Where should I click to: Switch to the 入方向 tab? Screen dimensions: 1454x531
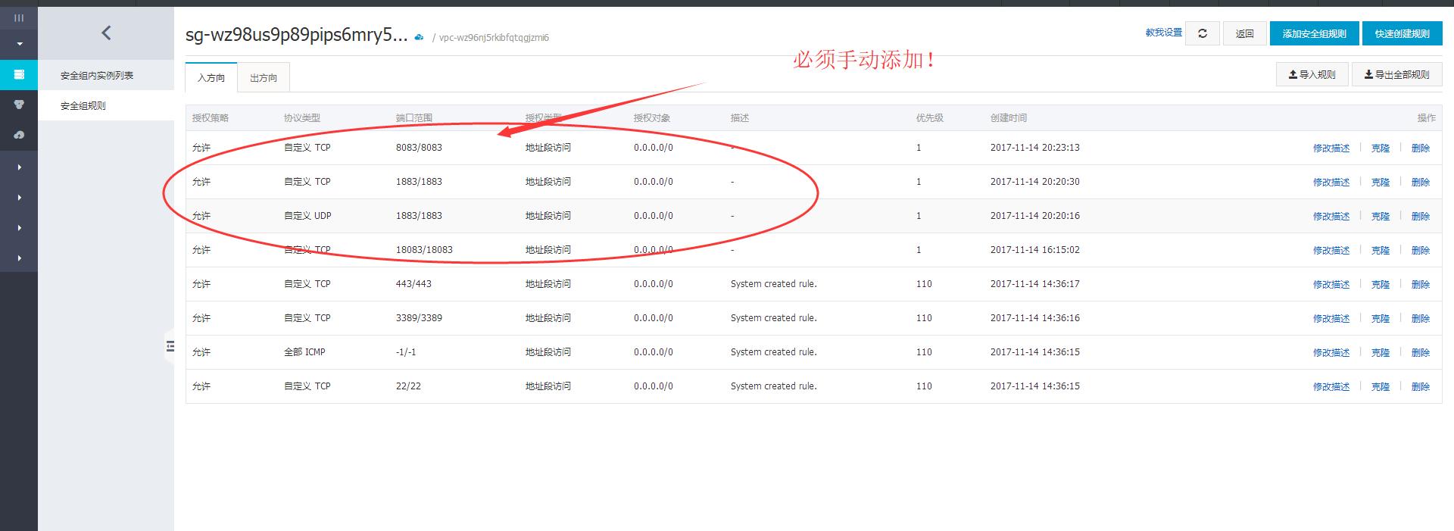click(211, 78)
